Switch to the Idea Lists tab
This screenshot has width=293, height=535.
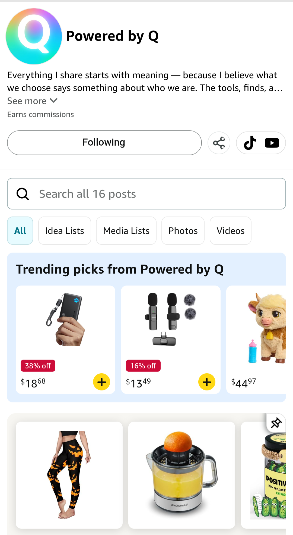coord(65,231)
